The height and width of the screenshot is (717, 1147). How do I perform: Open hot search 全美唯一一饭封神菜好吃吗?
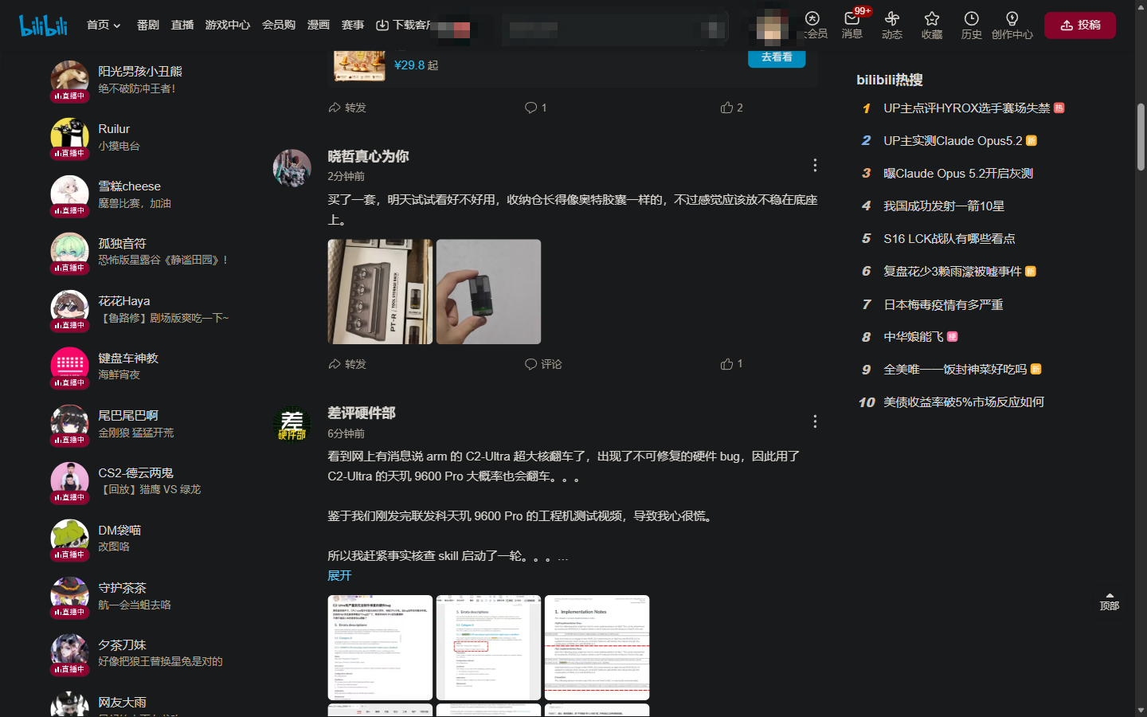(955, 370)
